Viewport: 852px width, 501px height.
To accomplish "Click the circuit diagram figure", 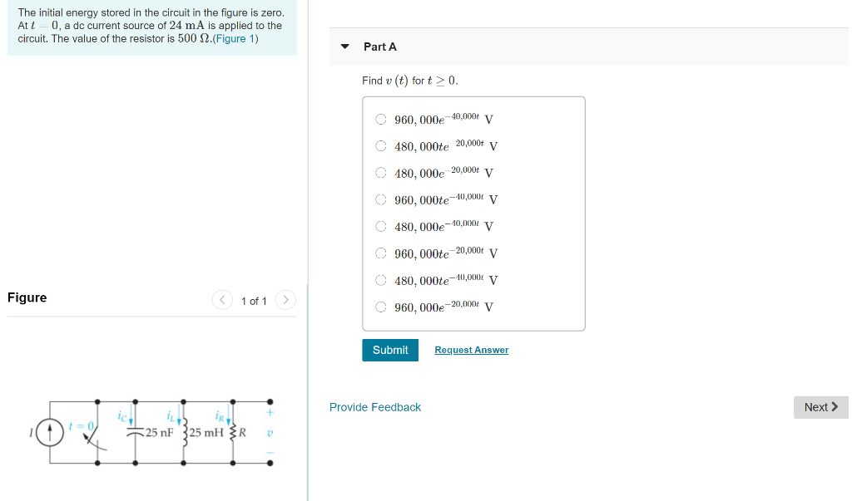I will coord(154,432).
